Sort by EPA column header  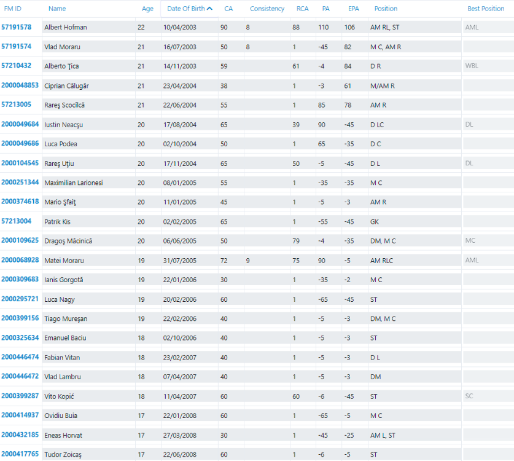coord(354,9)
